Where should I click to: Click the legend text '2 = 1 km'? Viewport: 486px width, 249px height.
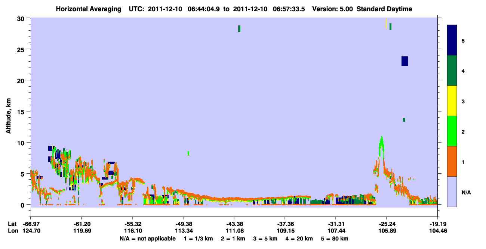pos(233,239)
